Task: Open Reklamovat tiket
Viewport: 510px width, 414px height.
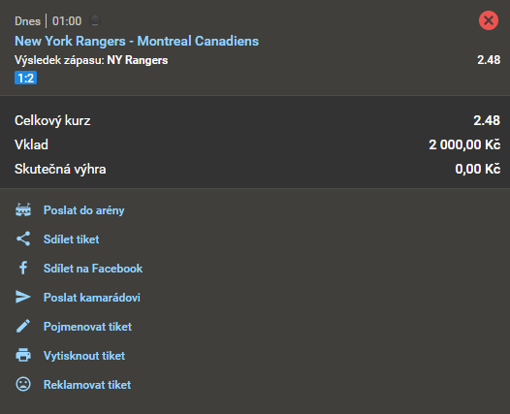Action: 87,385
